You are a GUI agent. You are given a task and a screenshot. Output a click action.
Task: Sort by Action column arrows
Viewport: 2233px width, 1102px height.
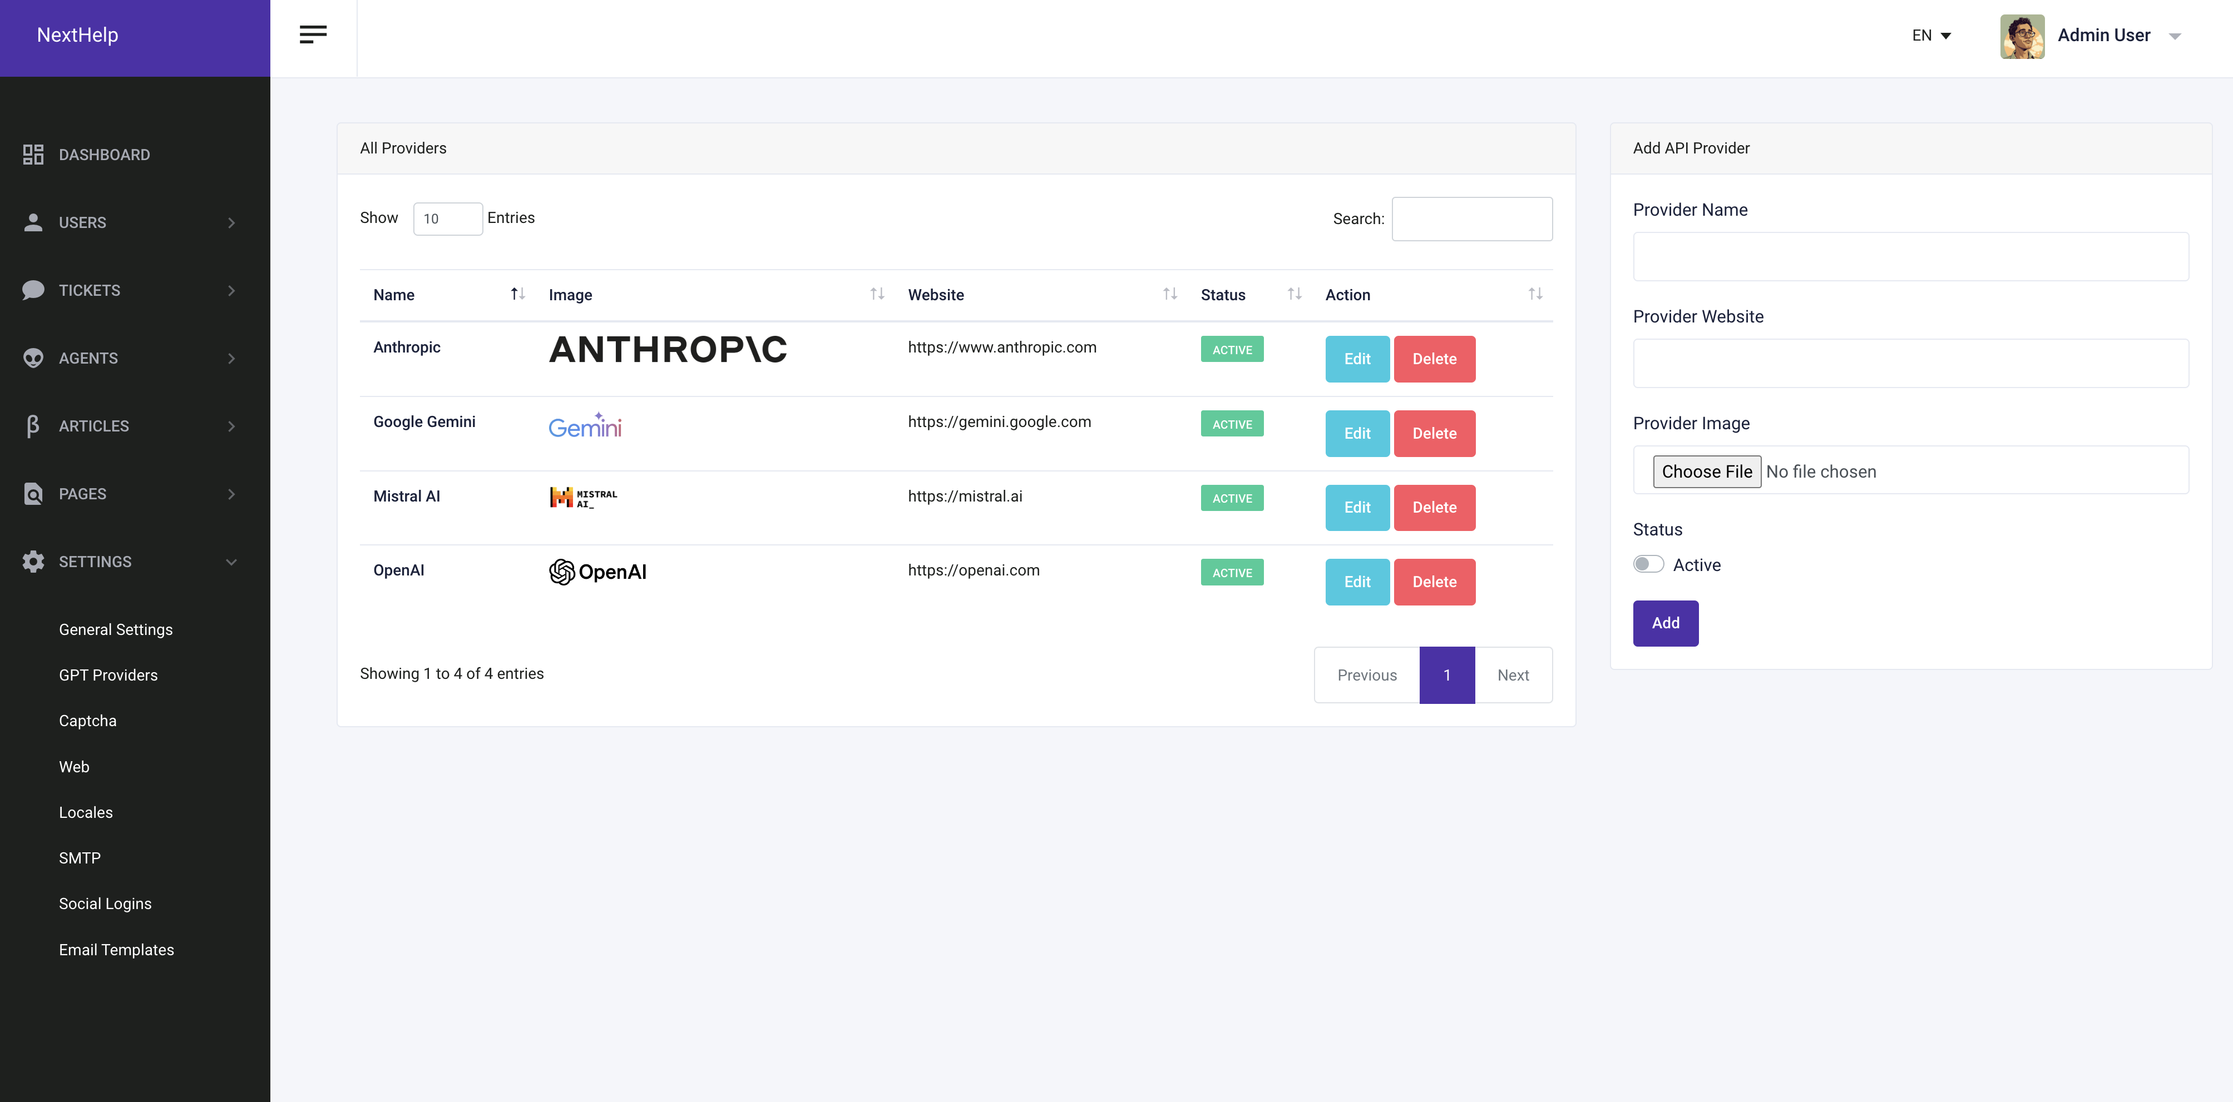tap(1535, 294)
